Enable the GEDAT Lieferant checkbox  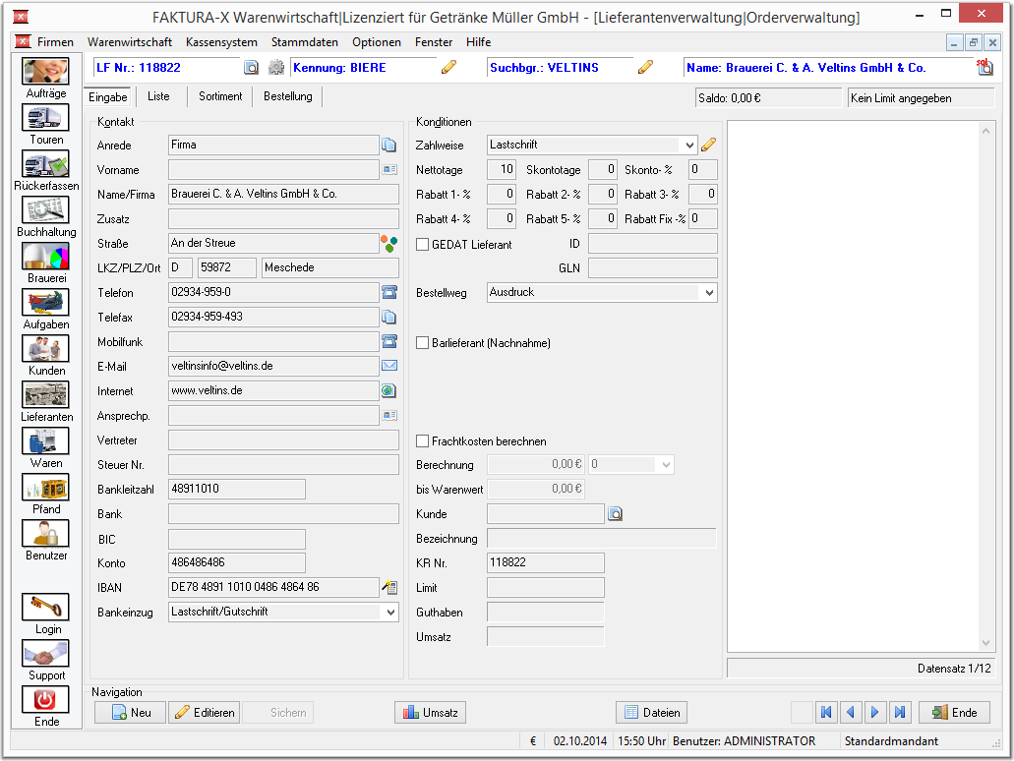point(423,245)
